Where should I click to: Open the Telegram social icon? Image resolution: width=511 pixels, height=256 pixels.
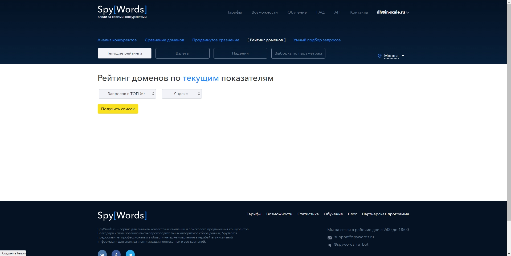(130, 254)
